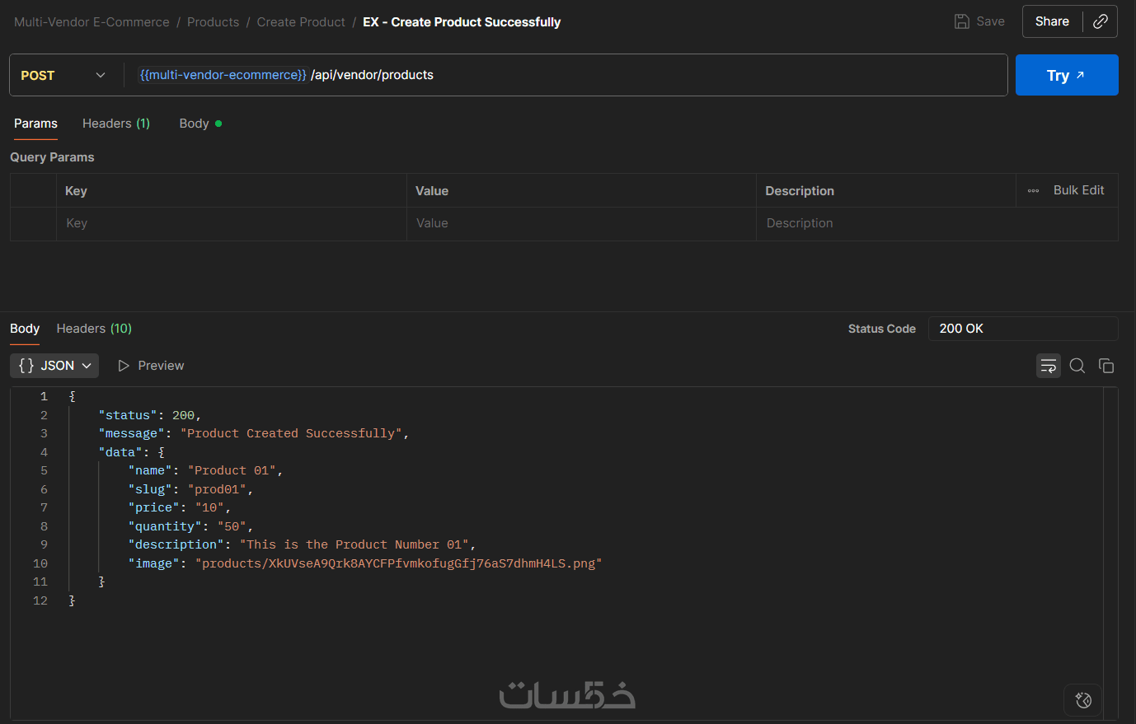Click the search icon in response panel

pyautogui.click(x=1077, y=366)
